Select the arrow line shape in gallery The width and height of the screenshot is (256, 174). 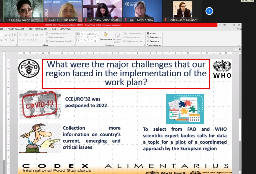click(x=85, y=34)
